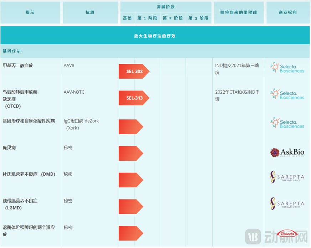Screen dimensions: 311x248
Task: Click the progress arrow in the 庞贝病 row
Action: [131, 153]
